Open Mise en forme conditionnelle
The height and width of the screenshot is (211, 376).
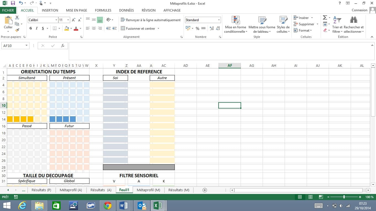point(235,25)
